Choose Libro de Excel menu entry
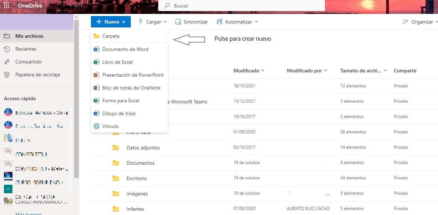The width and height of the screenshot is (438, 215). (x=129, y=62)
